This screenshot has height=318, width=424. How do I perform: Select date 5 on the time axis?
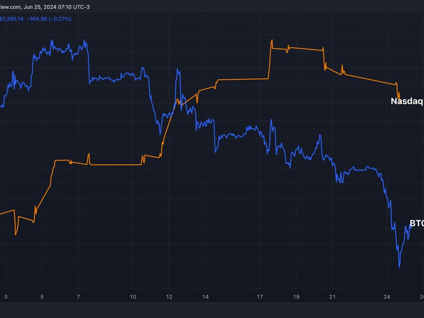click(x=42, y=297)
